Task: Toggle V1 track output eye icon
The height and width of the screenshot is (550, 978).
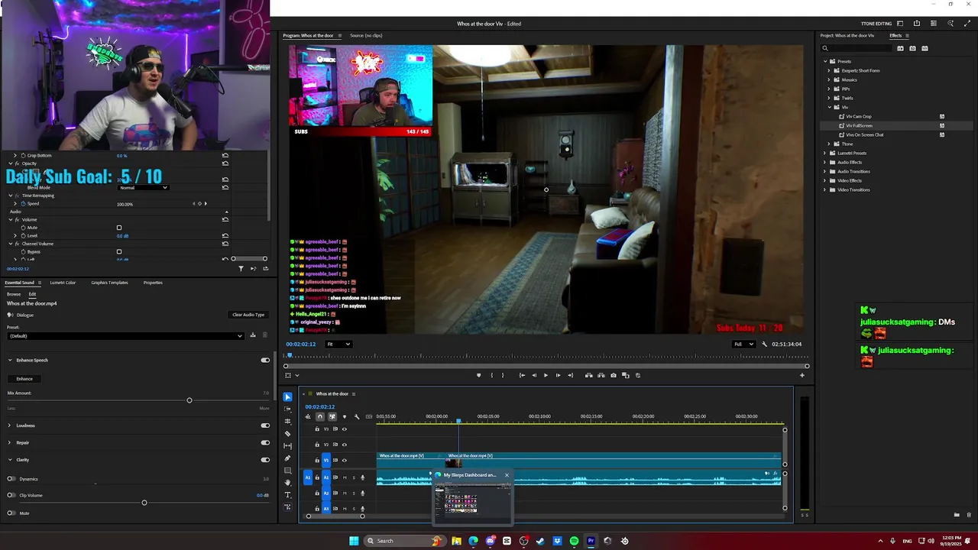Action: tap(345, 460)
